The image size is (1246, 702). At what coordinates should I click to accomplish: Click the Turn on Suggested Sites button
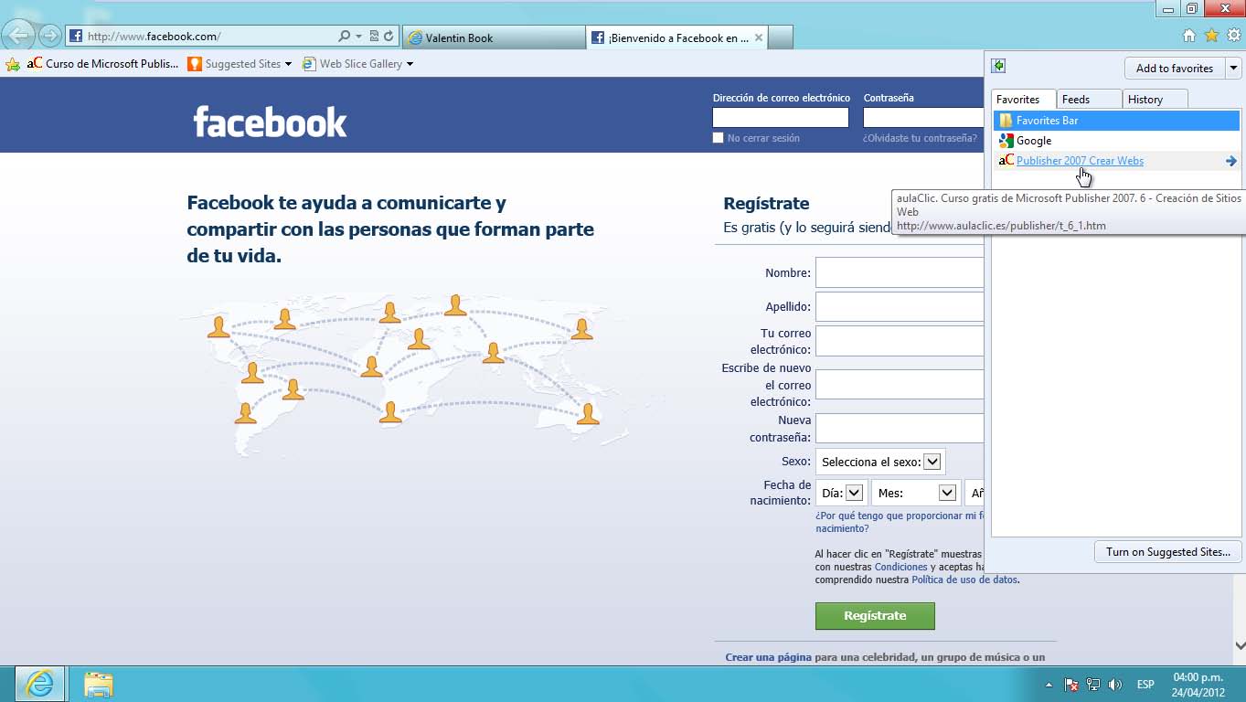coord(1167,552)
